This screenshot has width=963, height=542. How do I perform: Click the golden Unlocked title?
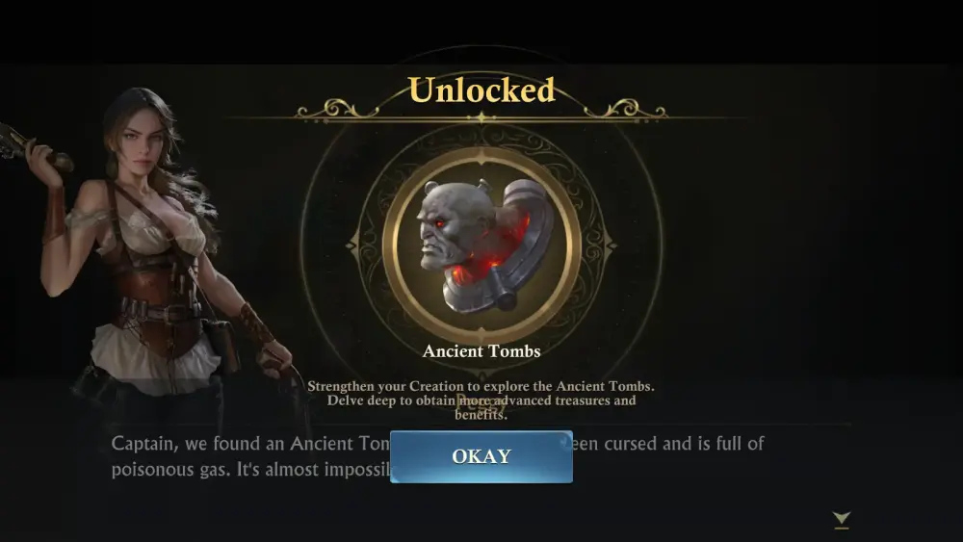click(481, 90)
